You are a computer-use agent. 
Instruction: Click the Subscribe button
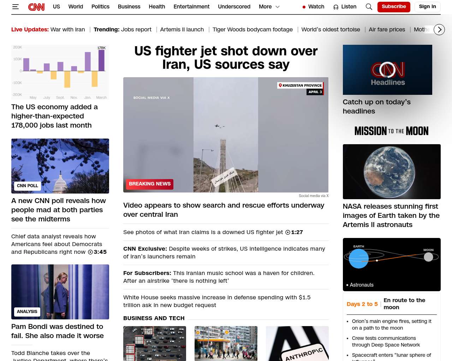(394, 7)
